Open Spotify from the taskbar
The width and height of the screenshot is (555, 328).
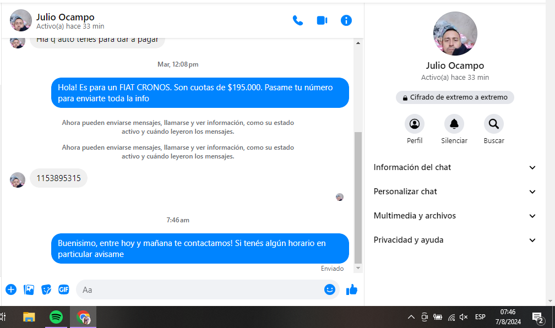click(x=56, y=317)
